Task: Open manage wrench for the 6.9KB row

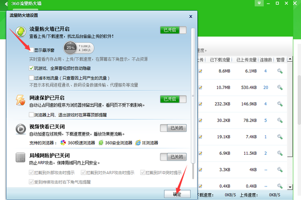Action: tap(280, 153)
